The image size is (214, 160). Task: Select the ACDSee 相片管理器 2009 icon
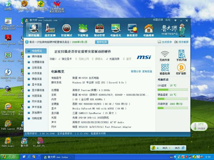click(8, 24)
